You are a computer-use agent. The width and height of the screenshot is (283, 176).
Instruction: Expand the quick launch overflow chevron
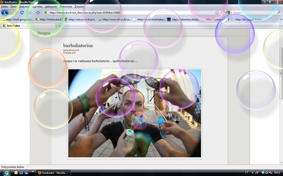point(33,172)
